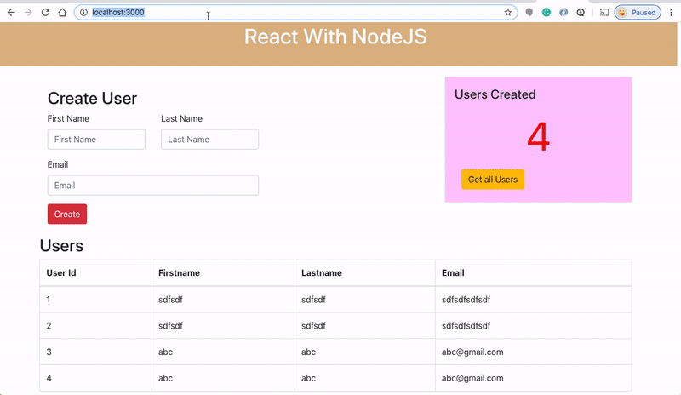This screenshot has height=395, width=681.
Task: Click the Last Name field label
Action: tap(181, 118)
